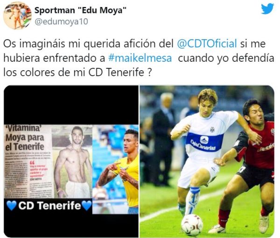Click the yellow-jersey player photo
This screenshot has height=238, width=280.
pyautogui.click(x=115, y=169)
